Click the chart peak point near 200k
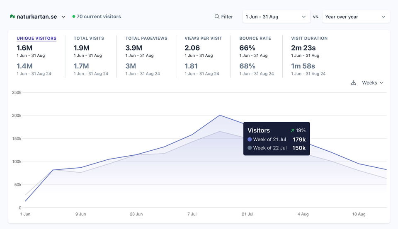398x229 pixels. [220, 115]
